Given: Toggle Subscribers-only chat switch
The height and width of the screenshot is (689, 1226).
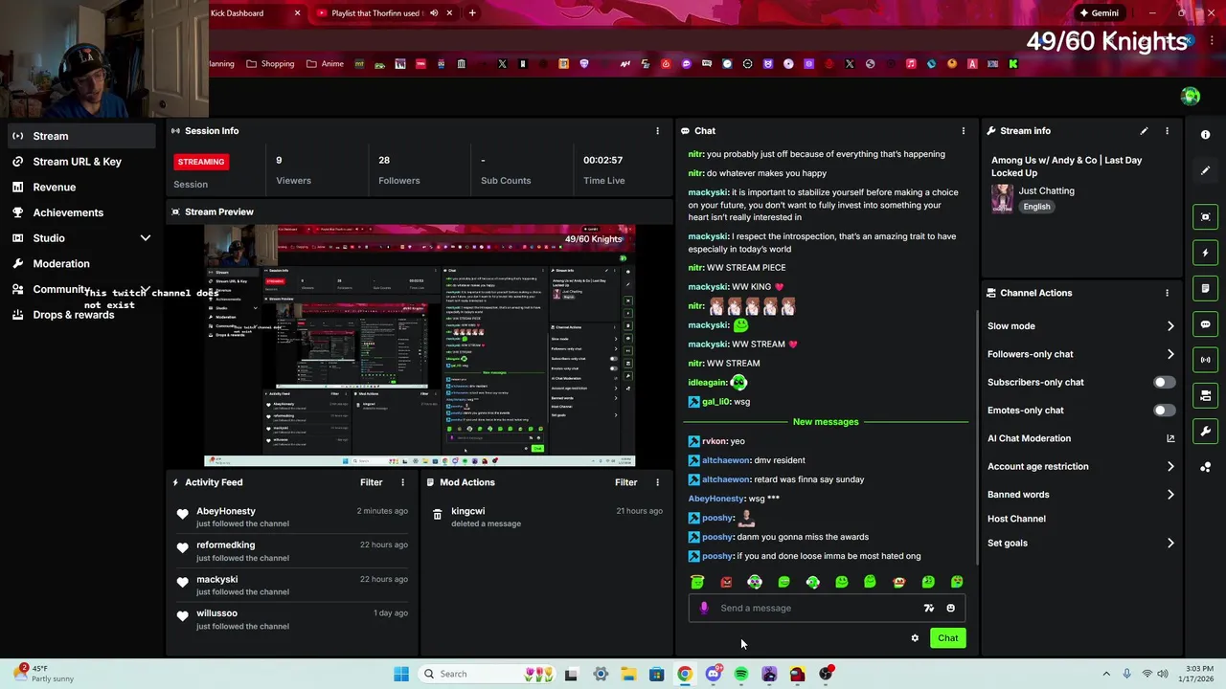Looking at the screenshot, I should (1164, 383).
